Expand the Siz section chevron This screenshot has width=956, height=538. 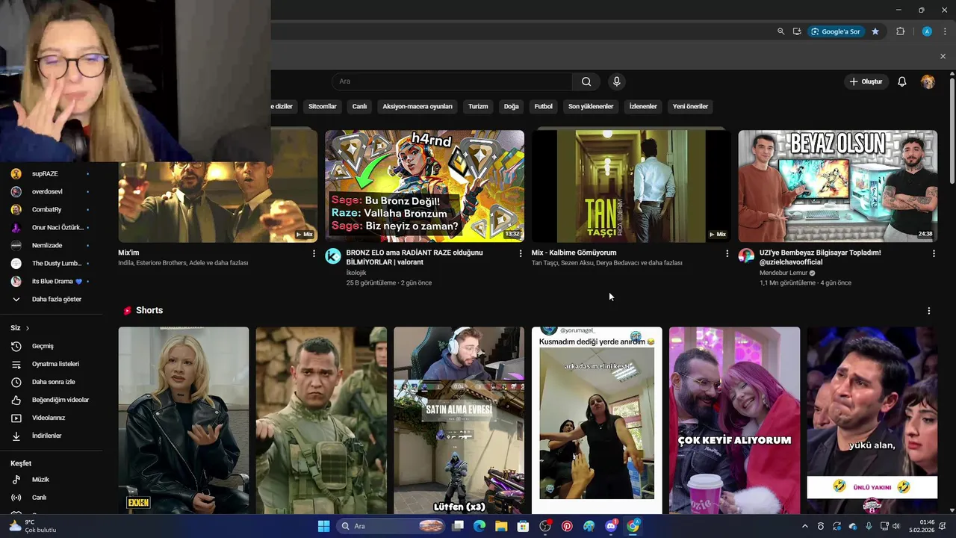pos(28,328)
